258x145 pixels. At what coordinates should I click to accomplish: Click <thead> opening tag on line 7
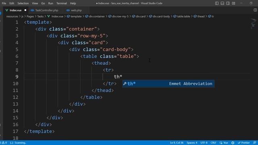click(x=101, y=63)
